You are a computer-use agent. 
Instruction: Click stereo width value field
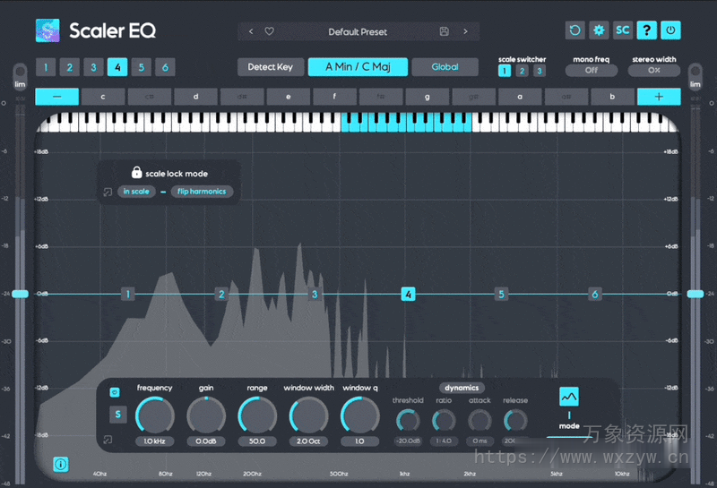pyautogui.click(x=654, y=71)
